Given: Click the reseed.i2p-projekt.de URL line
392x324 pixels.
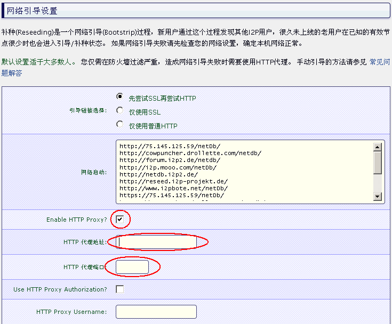Looking at the screenshot, I should (x=173, y=181).
